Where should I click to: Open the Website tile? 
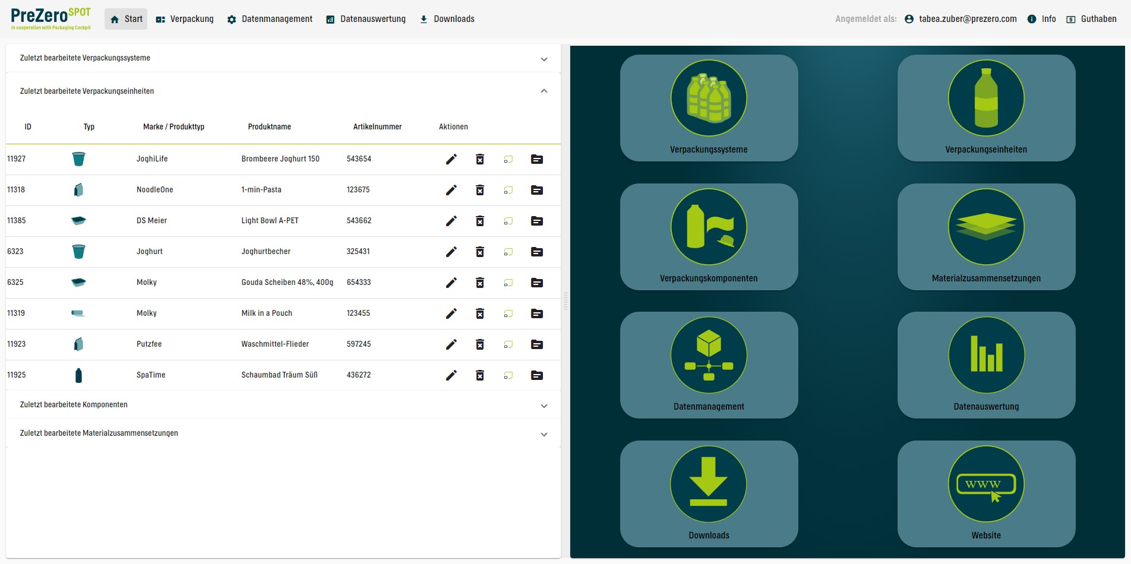coord(986,494)
